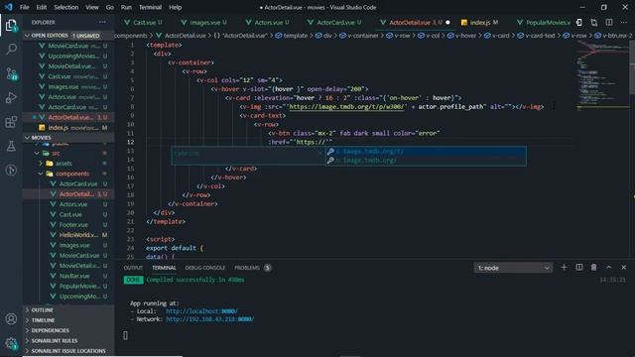Open the Go menu

110,7
